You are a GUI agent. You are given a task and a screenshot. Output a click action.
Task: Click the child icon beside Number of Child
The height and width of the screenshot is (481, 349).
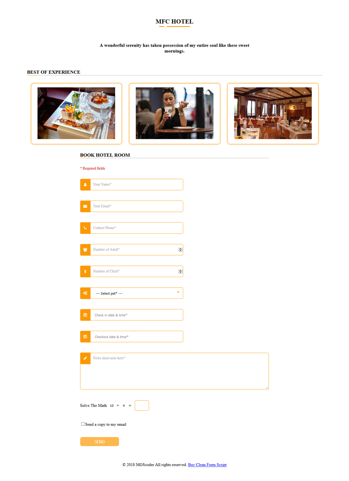click(85, 271)
